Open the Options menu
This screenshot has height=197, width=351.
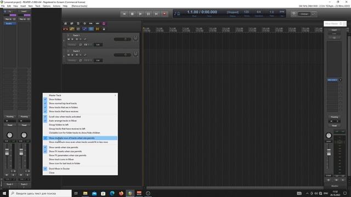pyautogui.click(x=47, y=6)
